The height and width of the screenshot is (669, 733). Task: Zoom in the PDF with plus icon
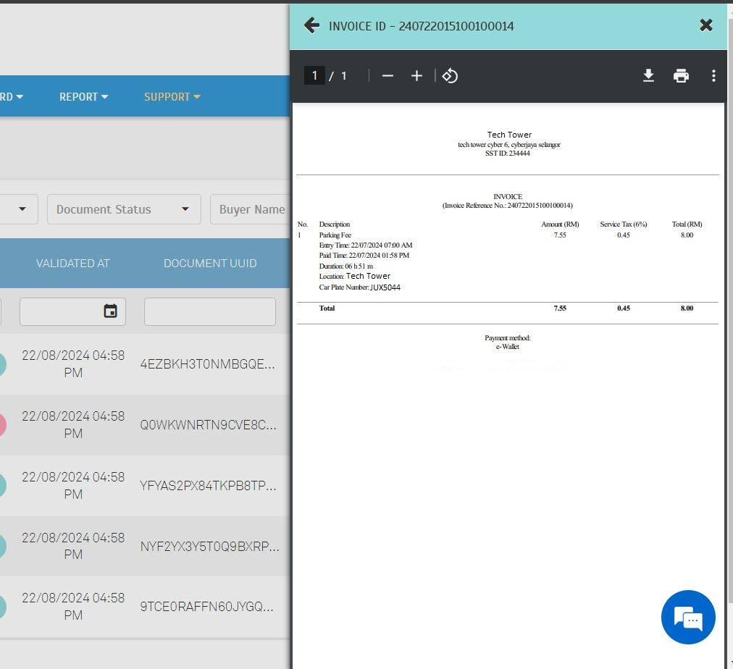[x=416, y=76]
